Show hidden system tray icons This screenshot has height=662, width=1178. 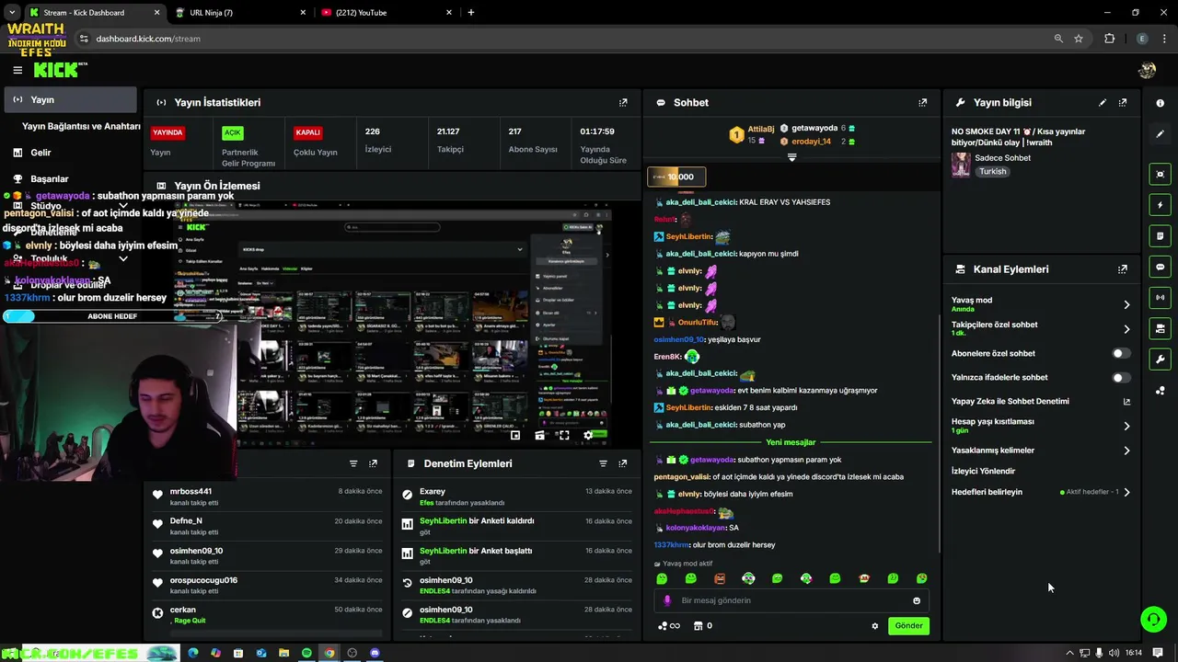pos(1069,653)
